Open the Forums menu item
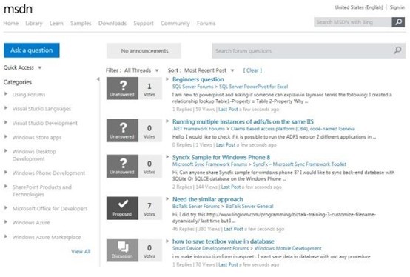 206,23
